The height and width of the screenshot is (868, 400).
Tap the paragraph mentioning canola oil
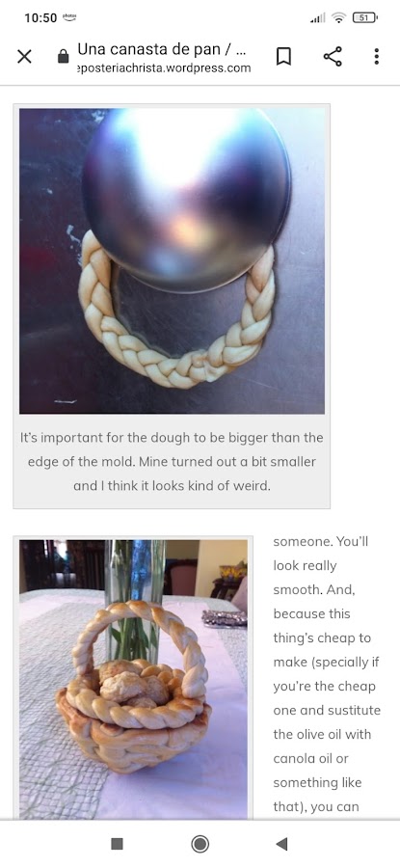tap(327, 674)
